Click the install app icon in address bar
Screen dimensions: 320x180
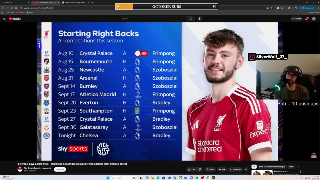[x=267, y=8]
